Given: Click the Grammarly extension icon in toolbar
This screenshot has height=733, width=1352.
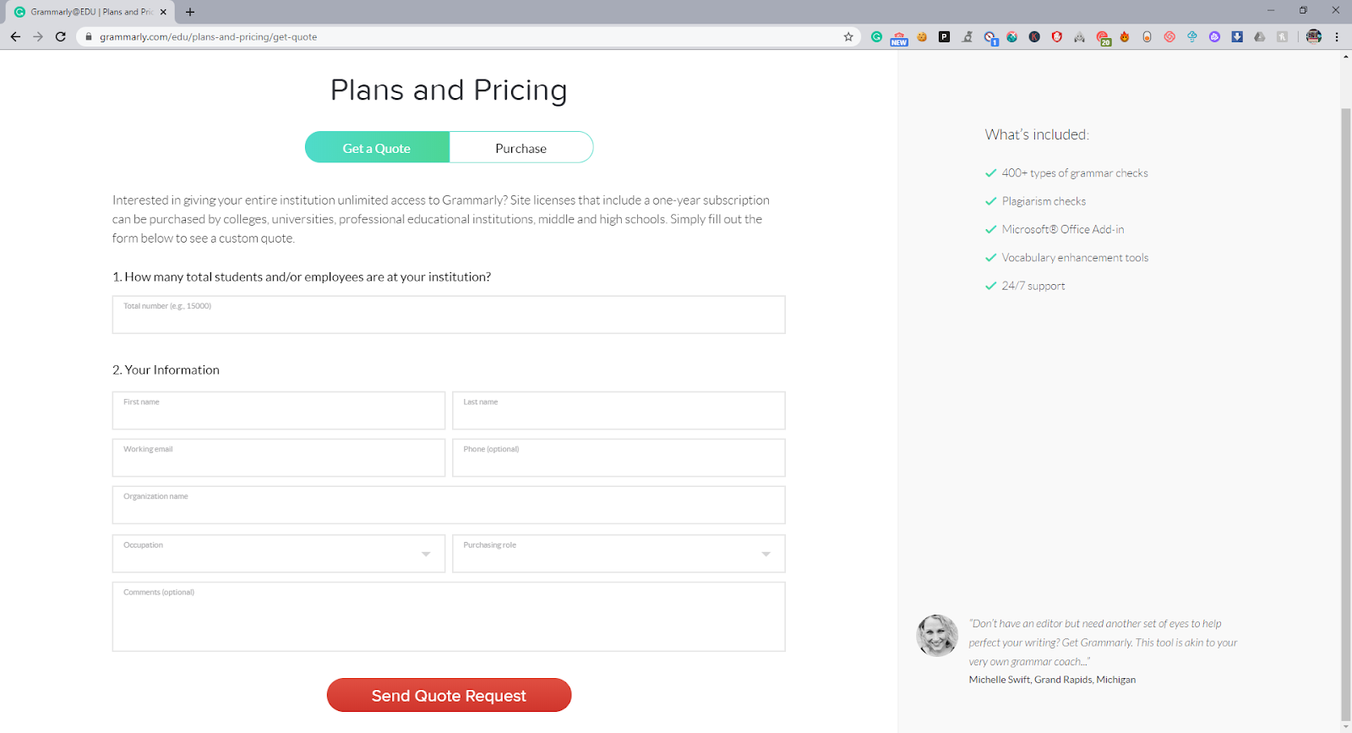Looking at the screenshot, I should pos(876,37).
